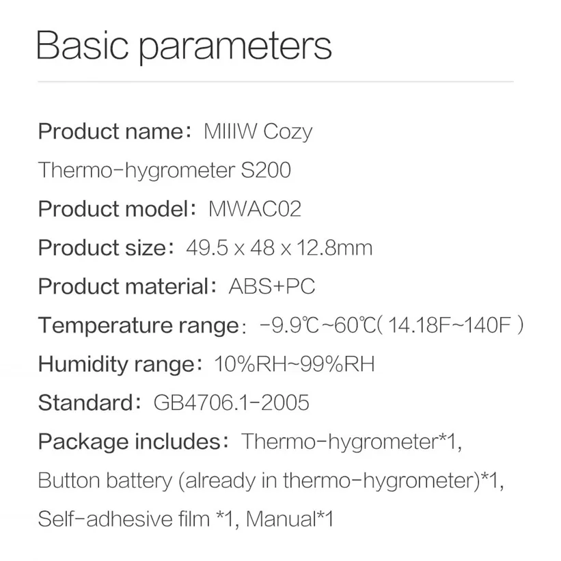Select the 49.5 x 48 x 12.8mm dimensions
The width and height of the screenshot is (561, 561).
coord(279,247)
